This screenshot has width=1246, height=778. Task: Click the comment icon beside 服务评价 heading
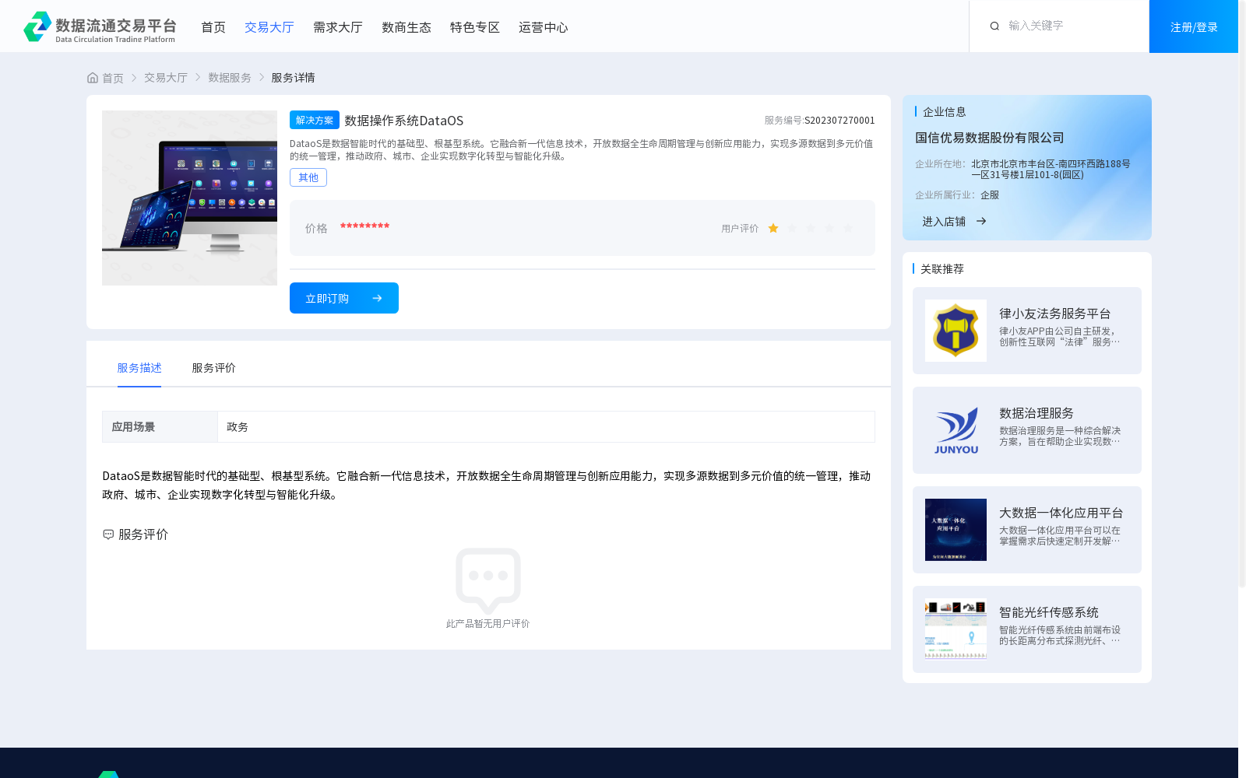(108, 534)
